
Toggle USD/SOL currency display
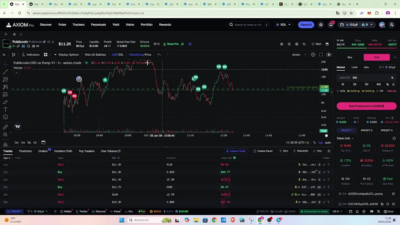pyautogui.click(x=117, y=55)
